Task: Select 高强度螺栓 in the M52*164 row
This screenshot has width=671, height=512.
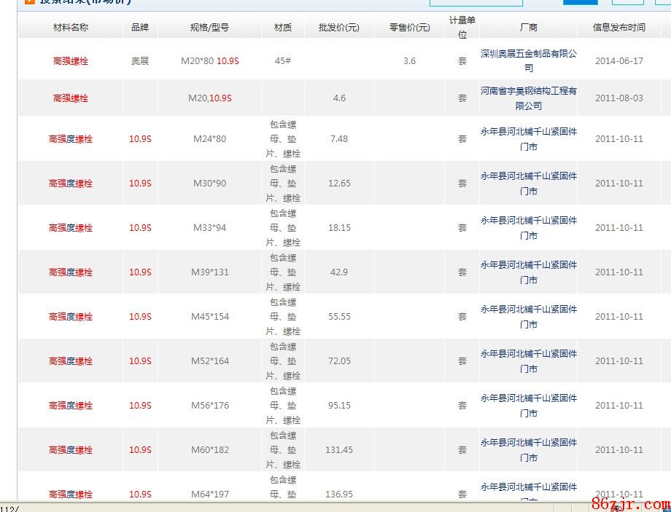Action: (71, 361)
